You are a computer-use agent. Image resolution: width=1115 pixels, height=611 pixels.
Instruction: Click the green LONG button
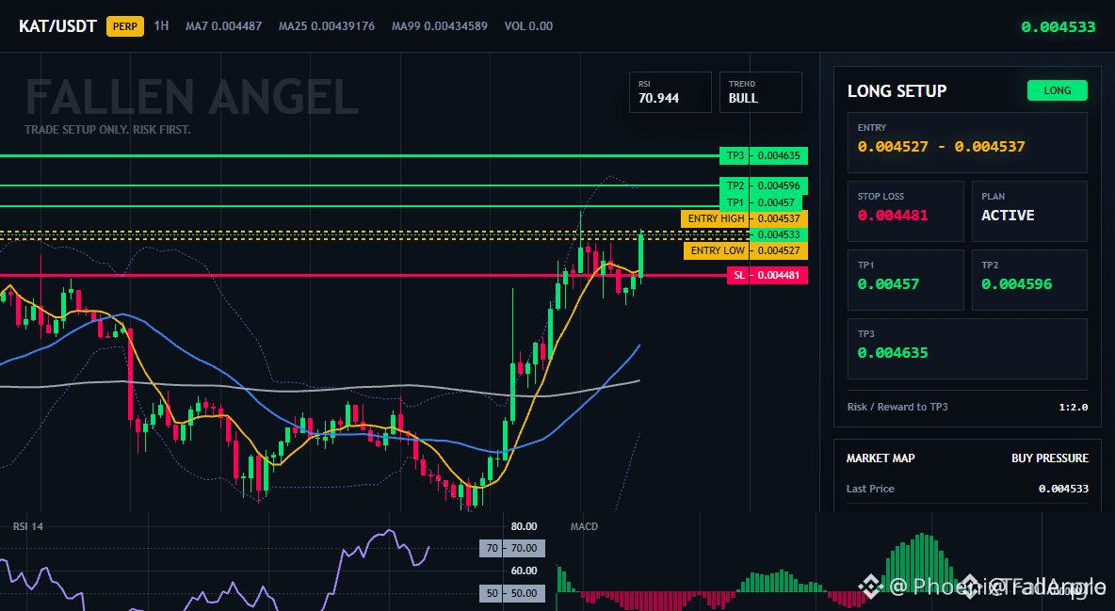tap(1058, 90)
